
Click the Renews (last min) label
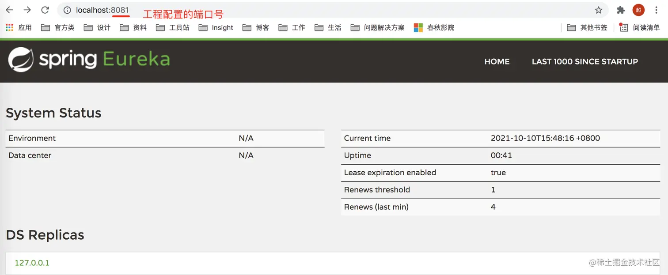376,207
